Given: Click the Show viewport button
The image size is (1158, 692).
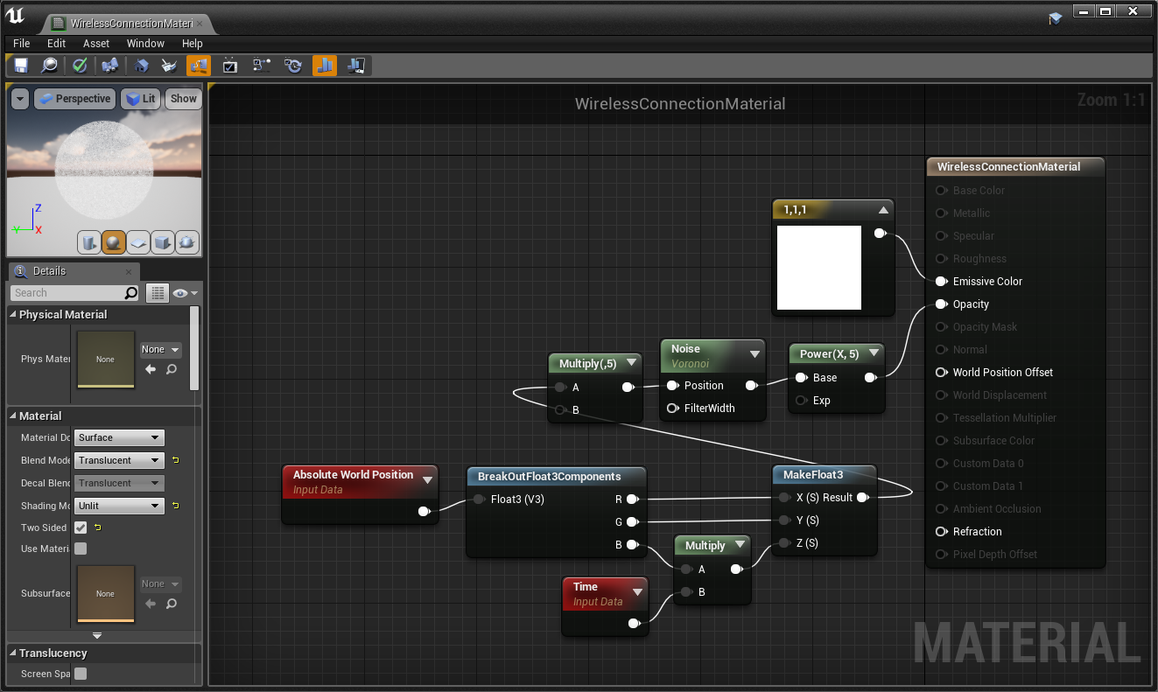Looking at the screenshot, I should tap(183, 98).
